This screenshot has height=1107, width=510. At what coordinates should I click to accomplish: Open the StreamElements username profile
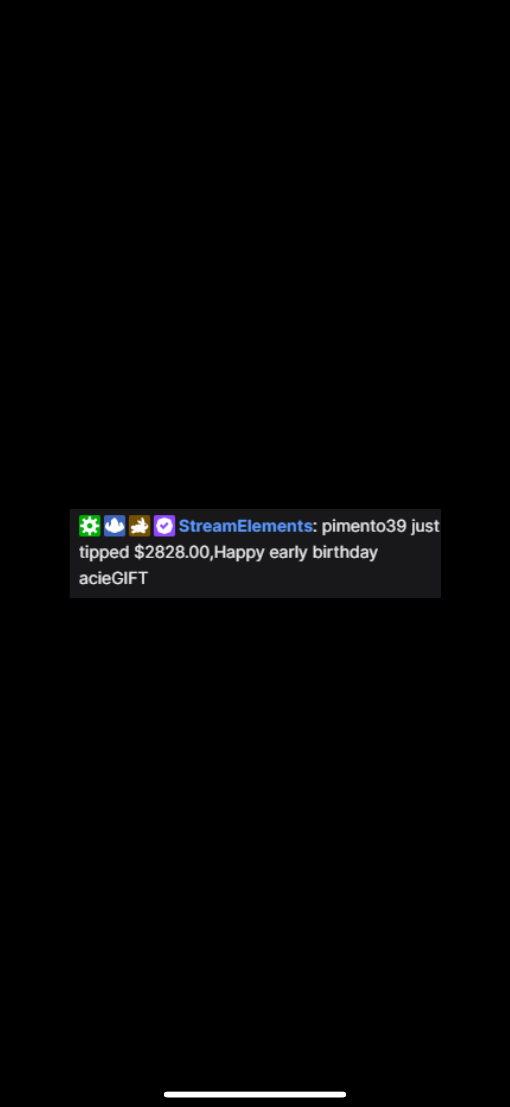(246, 526)
